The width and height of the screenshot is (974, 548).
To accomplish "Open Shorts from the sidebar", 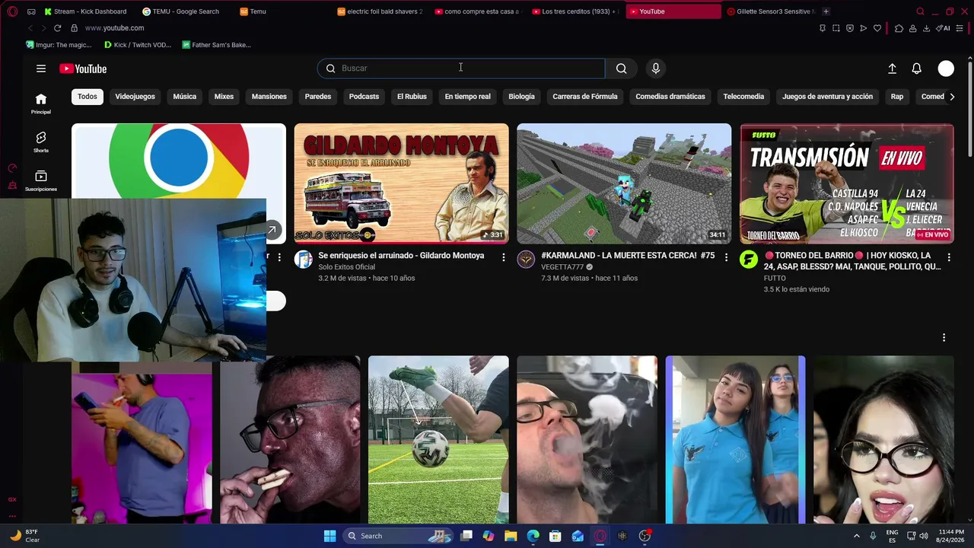I will (x=41, y=142).
